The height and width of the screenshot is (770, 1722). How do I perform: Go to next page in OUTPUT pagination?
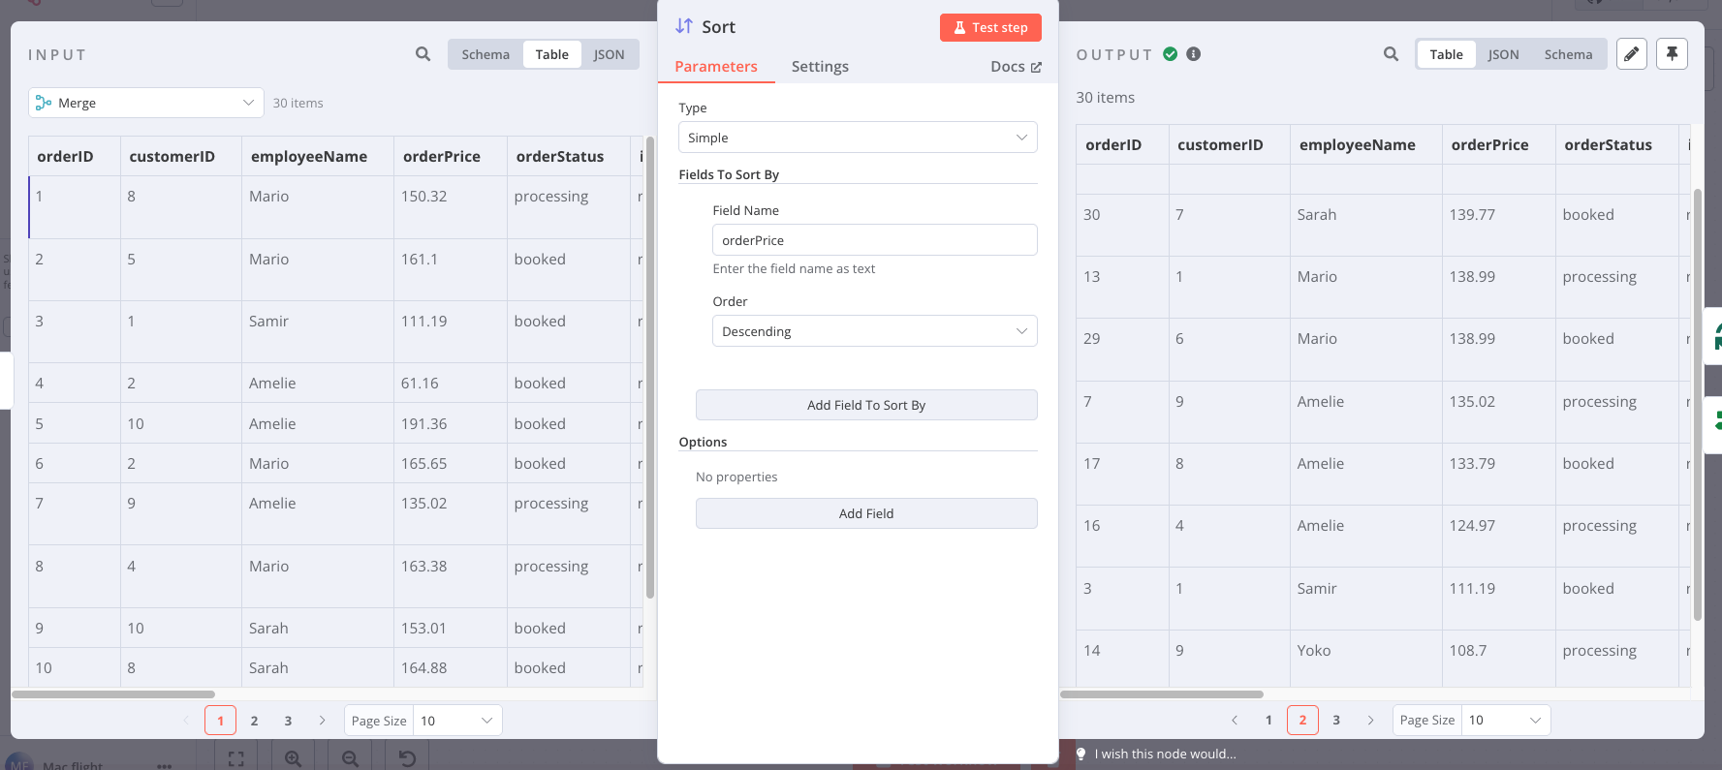1370,721
